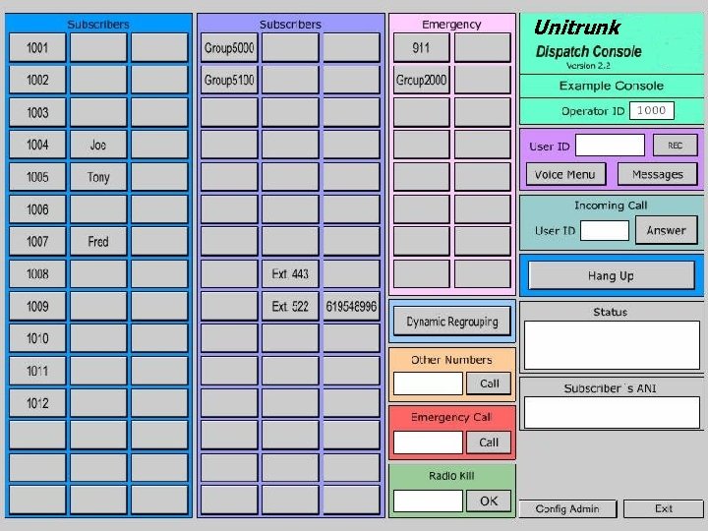This screenshot has width=708, height=531.
Task: Click blank button right of 911
Action: 482,47
